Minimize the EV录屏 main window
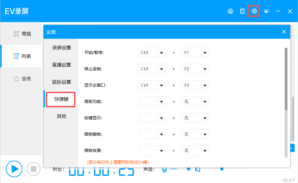Viewport: 298px width, 183px height. [278, 11]
